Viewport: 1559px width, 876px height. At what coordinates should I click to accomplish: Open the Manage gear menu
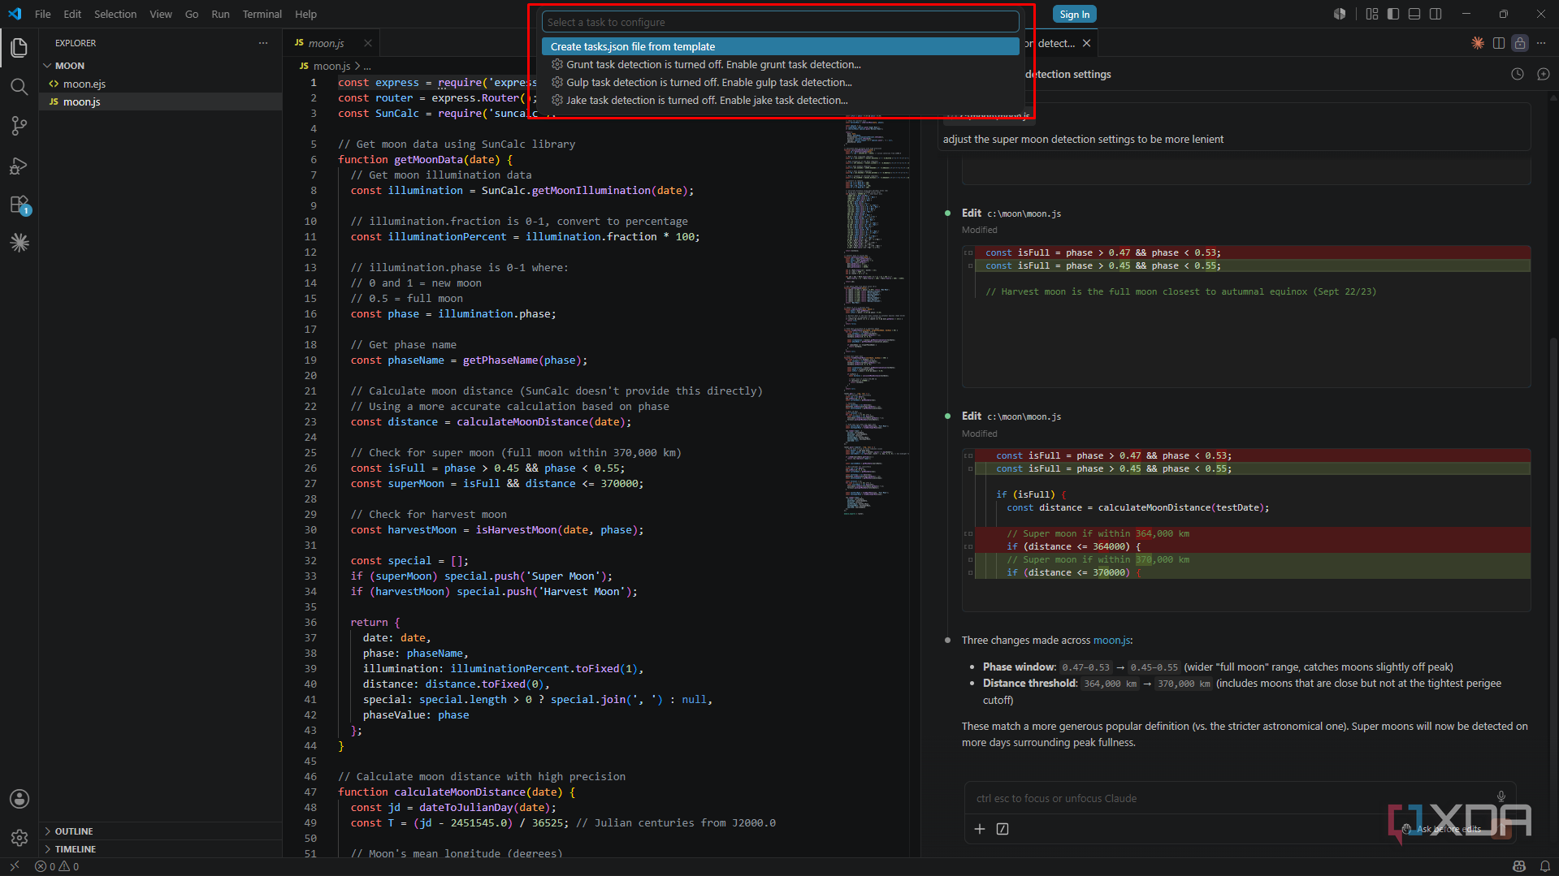pyautogui.click(x=19, y=838)
